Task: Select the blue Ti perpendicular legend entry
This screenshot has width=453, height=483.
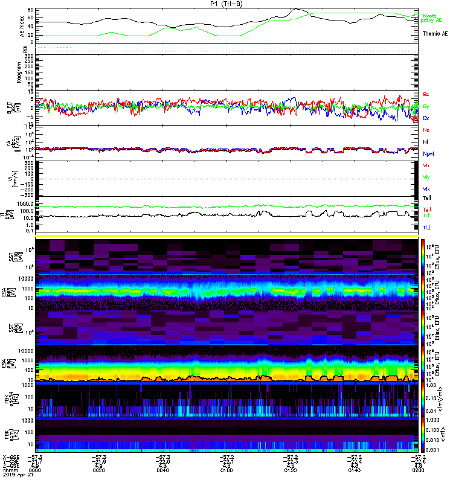Action: point(426,228)
